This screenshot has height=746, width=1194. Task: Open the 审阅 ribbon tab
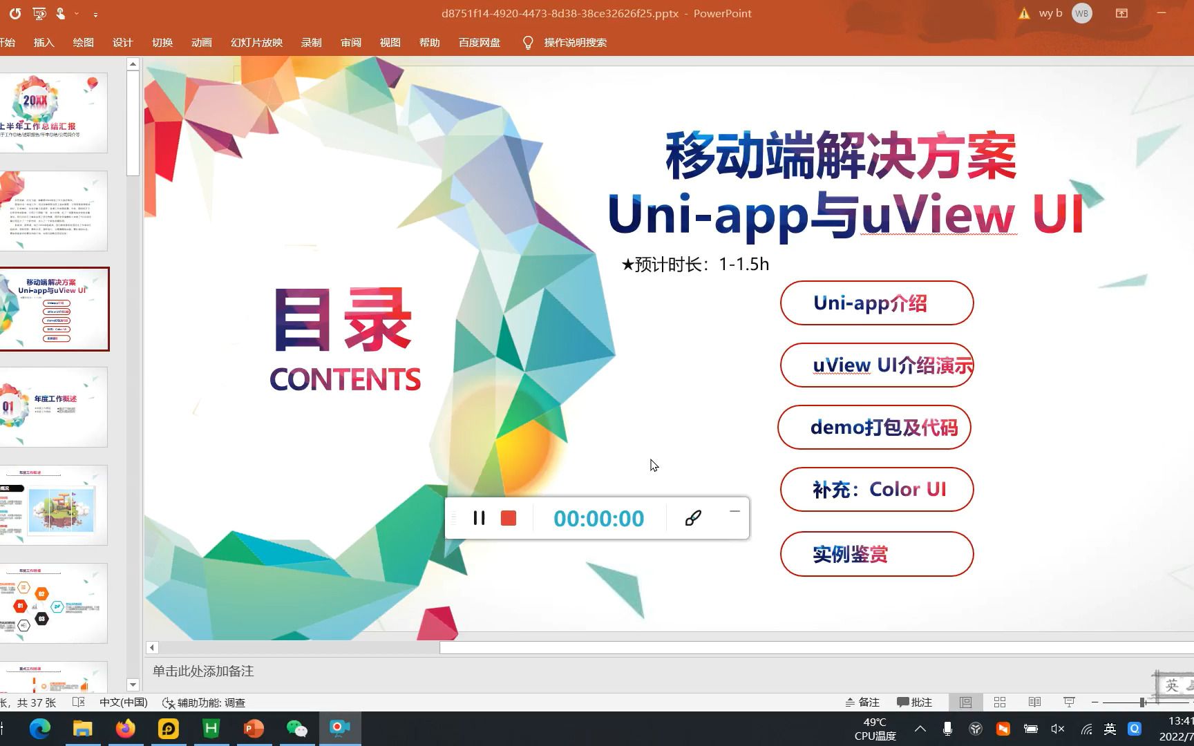pos(351,43)
